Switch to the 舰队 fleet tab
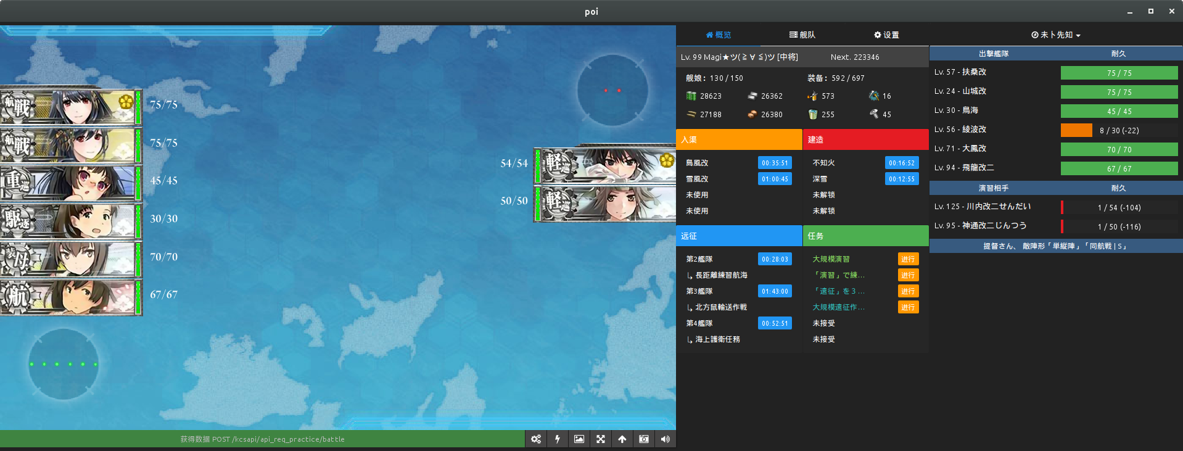The image size is (1183, 451). point(802,35)
